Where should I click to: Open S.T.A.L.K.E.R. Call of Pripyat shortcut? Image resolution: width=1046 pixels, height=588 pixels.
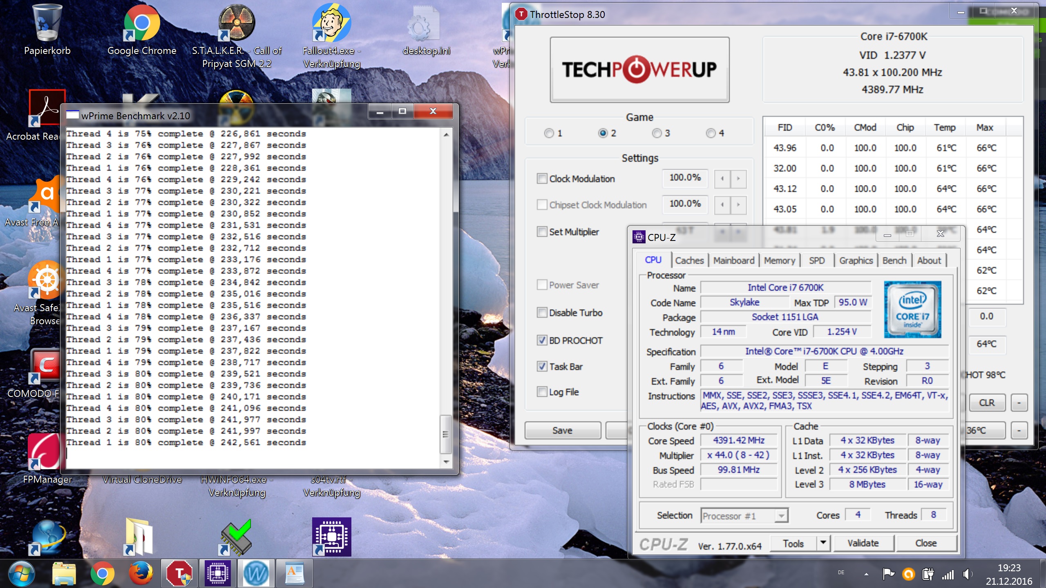(237, 36)
